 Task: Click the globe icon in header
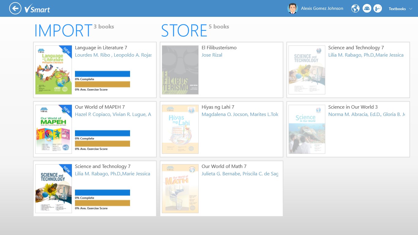coord(355,9)
